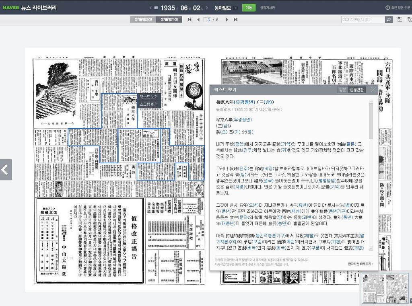Expand the 동아일보 newspaper dropdown
This screenshot has height=306, width=412.
236,8
